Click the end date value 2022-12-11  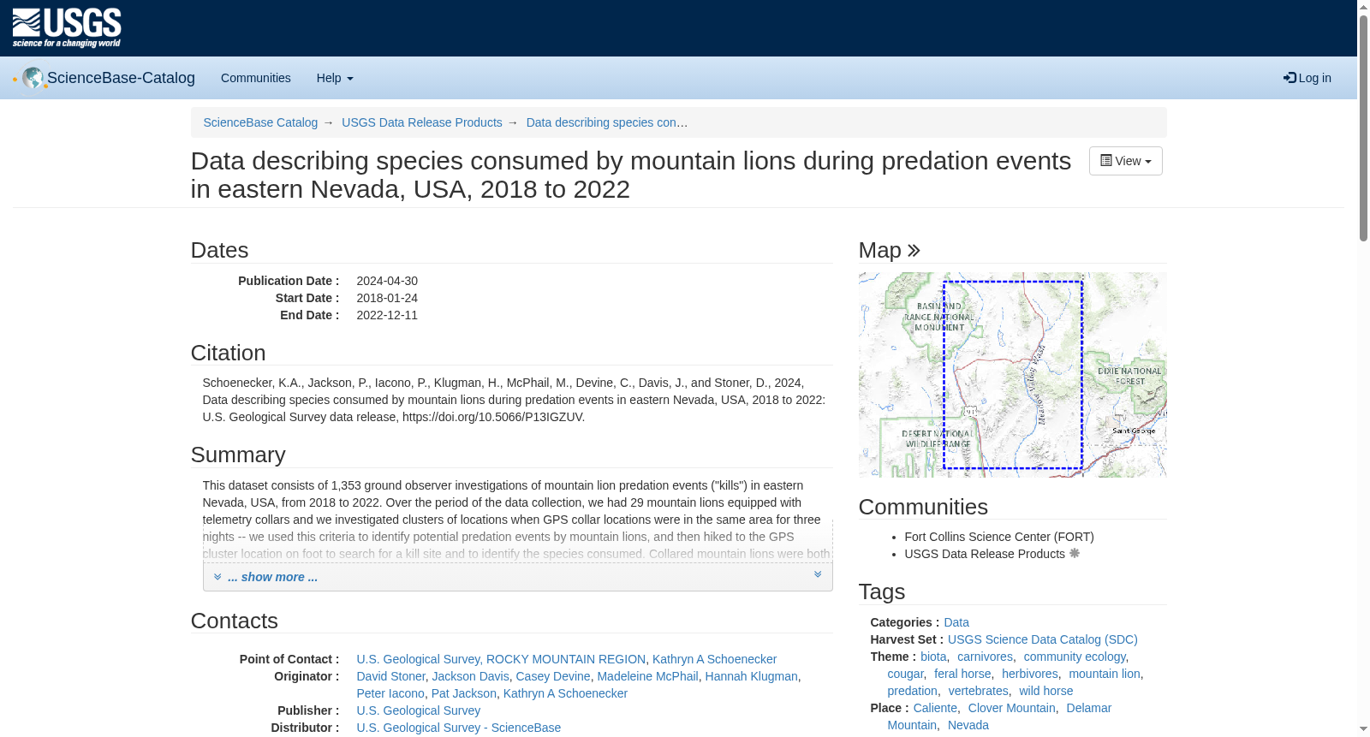(387, 315)
